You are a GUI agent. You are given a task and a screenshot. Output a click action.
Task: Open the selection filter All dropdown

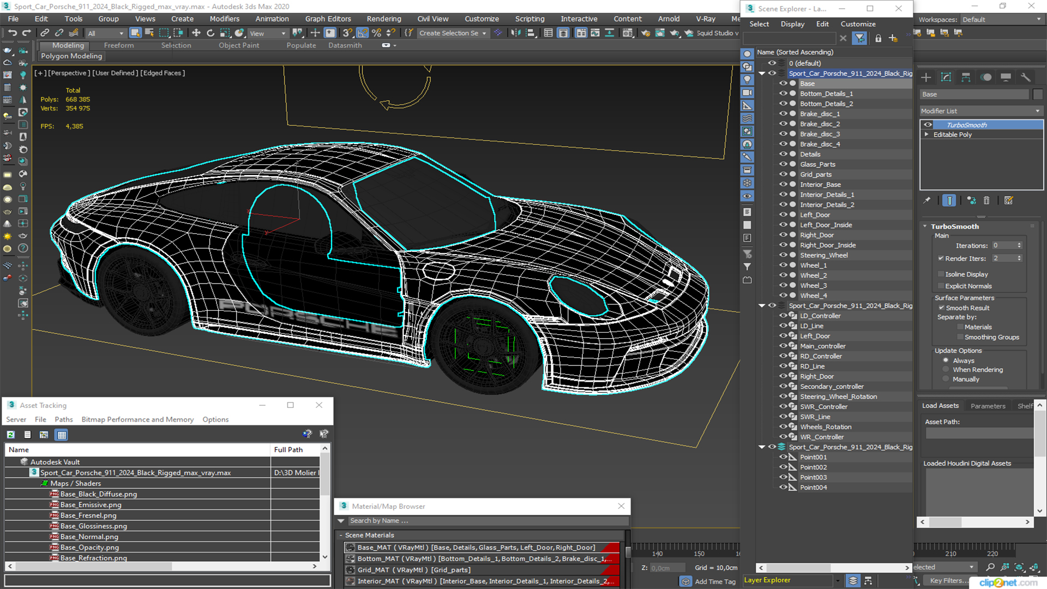pos(106,33)
